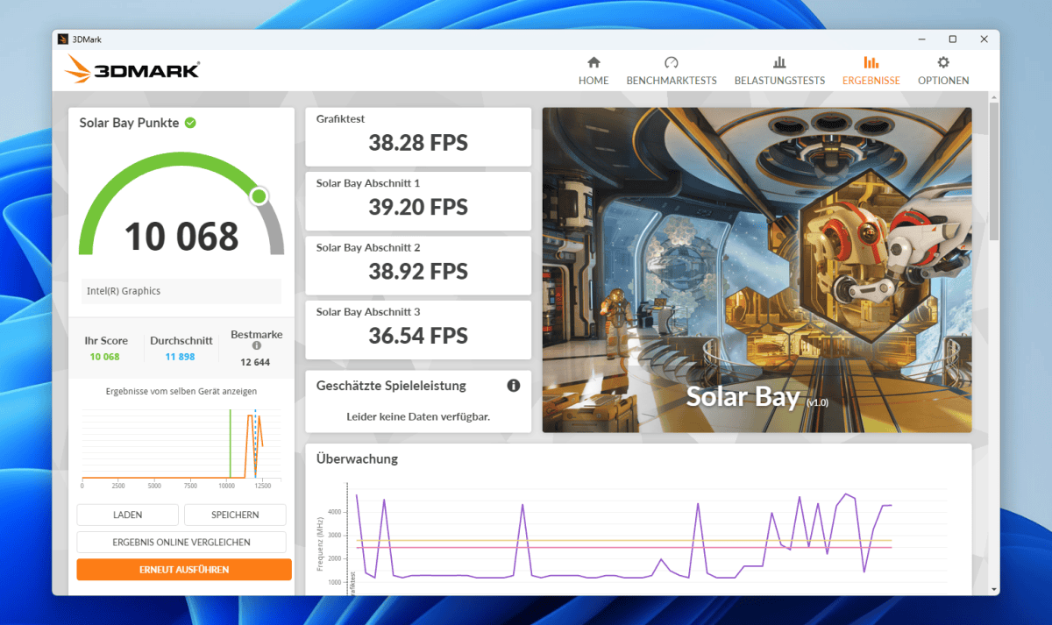Screen dimensions: 1052x625
Task: Click the results bar chart icon
Action: click(x=871, y=62)
